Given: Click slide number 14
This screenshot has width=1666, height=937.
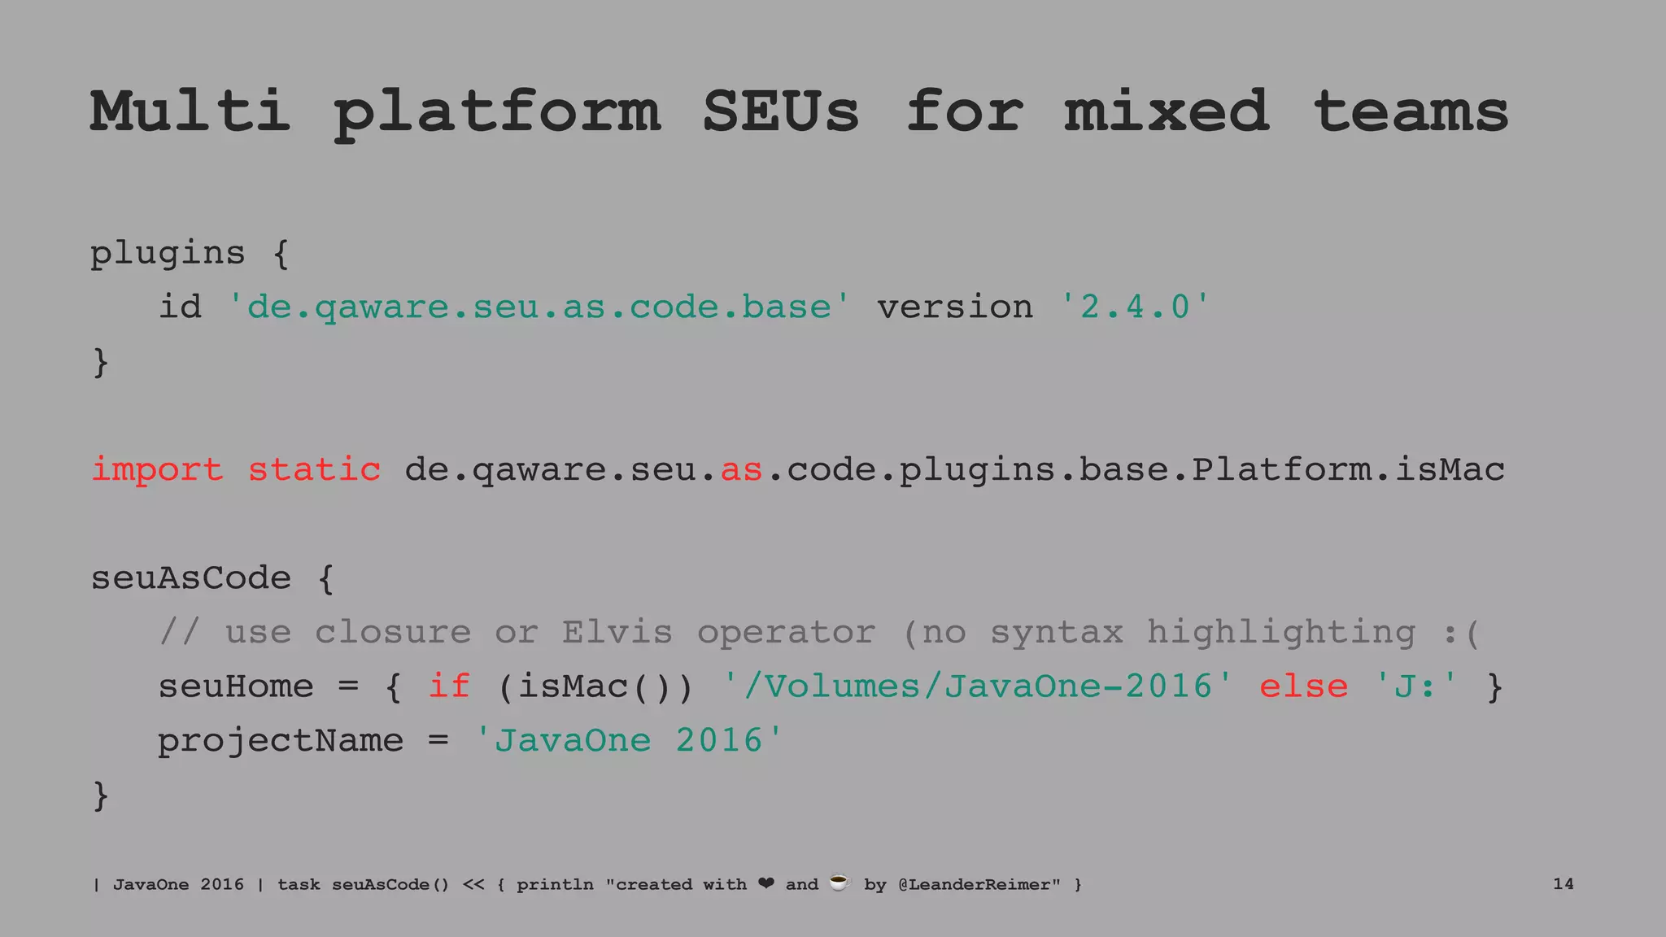Looking at the screenshot, I should click(1564, 884).
